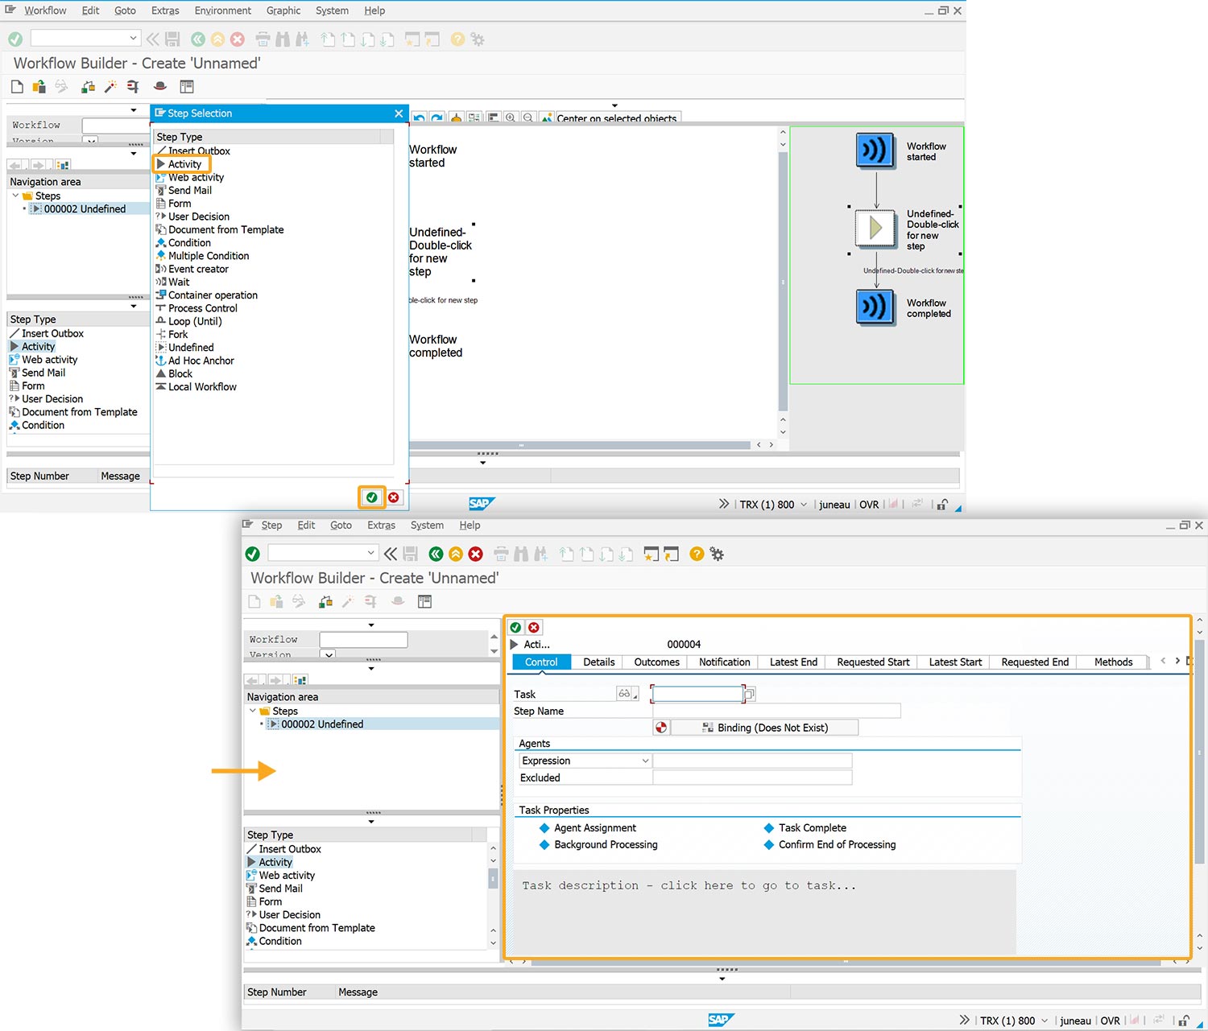
Task: Open the Environment menu
Action: [222, 10]
